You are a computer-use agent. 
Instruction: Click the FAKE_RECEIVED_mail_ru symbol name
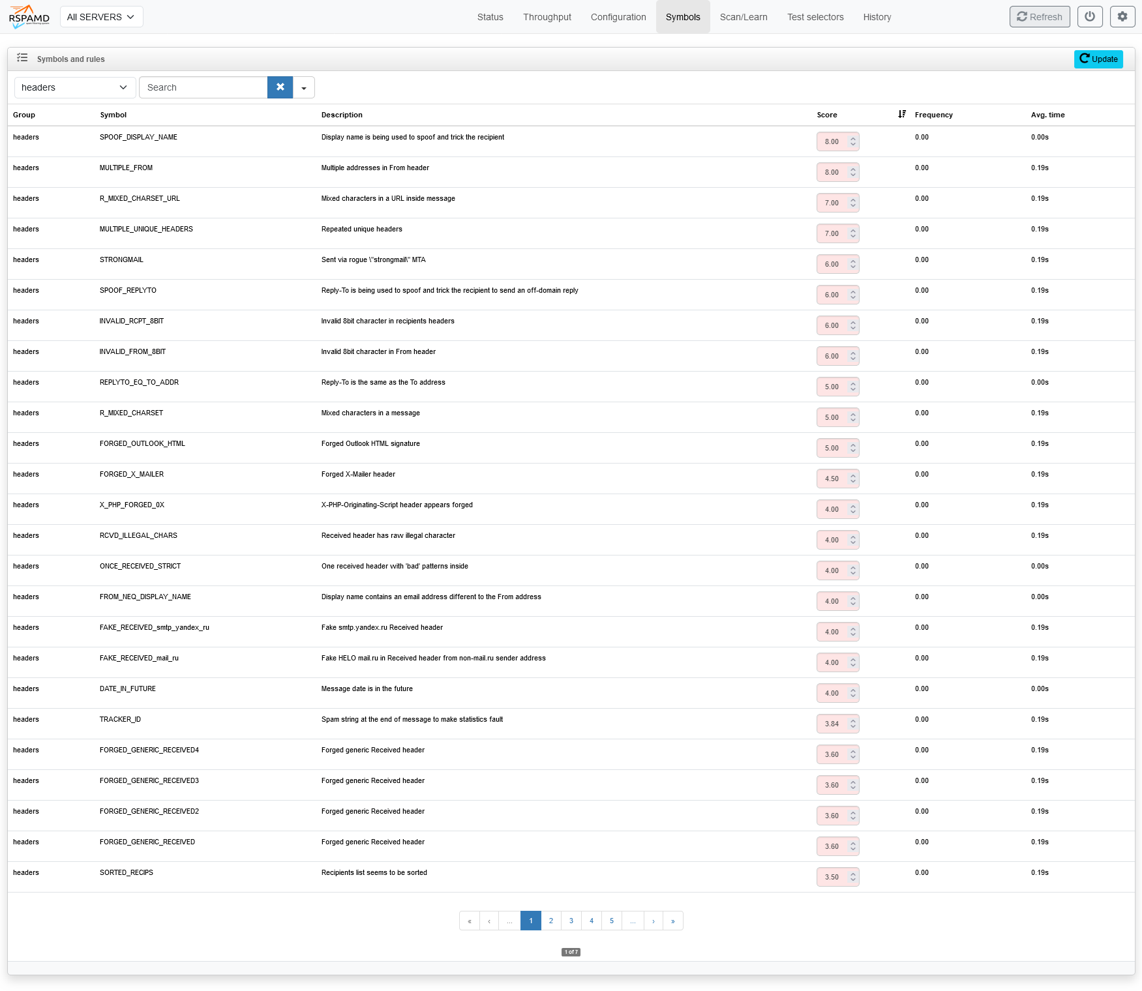tap(139, 658)
